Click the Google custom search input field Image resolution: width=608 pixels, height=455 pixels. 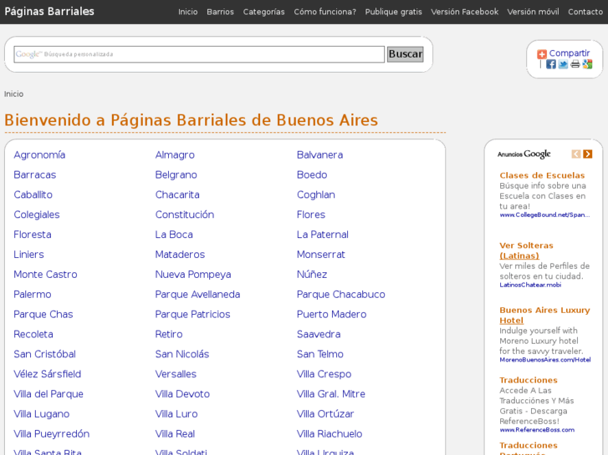[199, 54]
